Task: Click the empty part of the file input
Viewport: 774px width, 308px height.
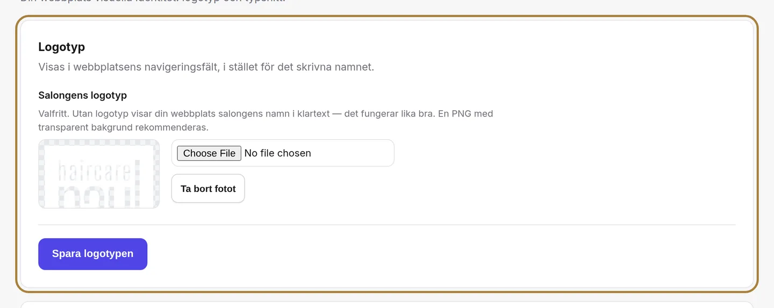Action: [x=352, y=153]
